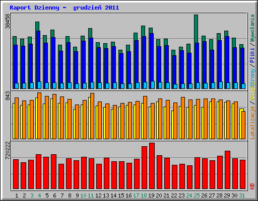
Task: Click the 38458 y-axis value
Action: [x=8, y=21]
